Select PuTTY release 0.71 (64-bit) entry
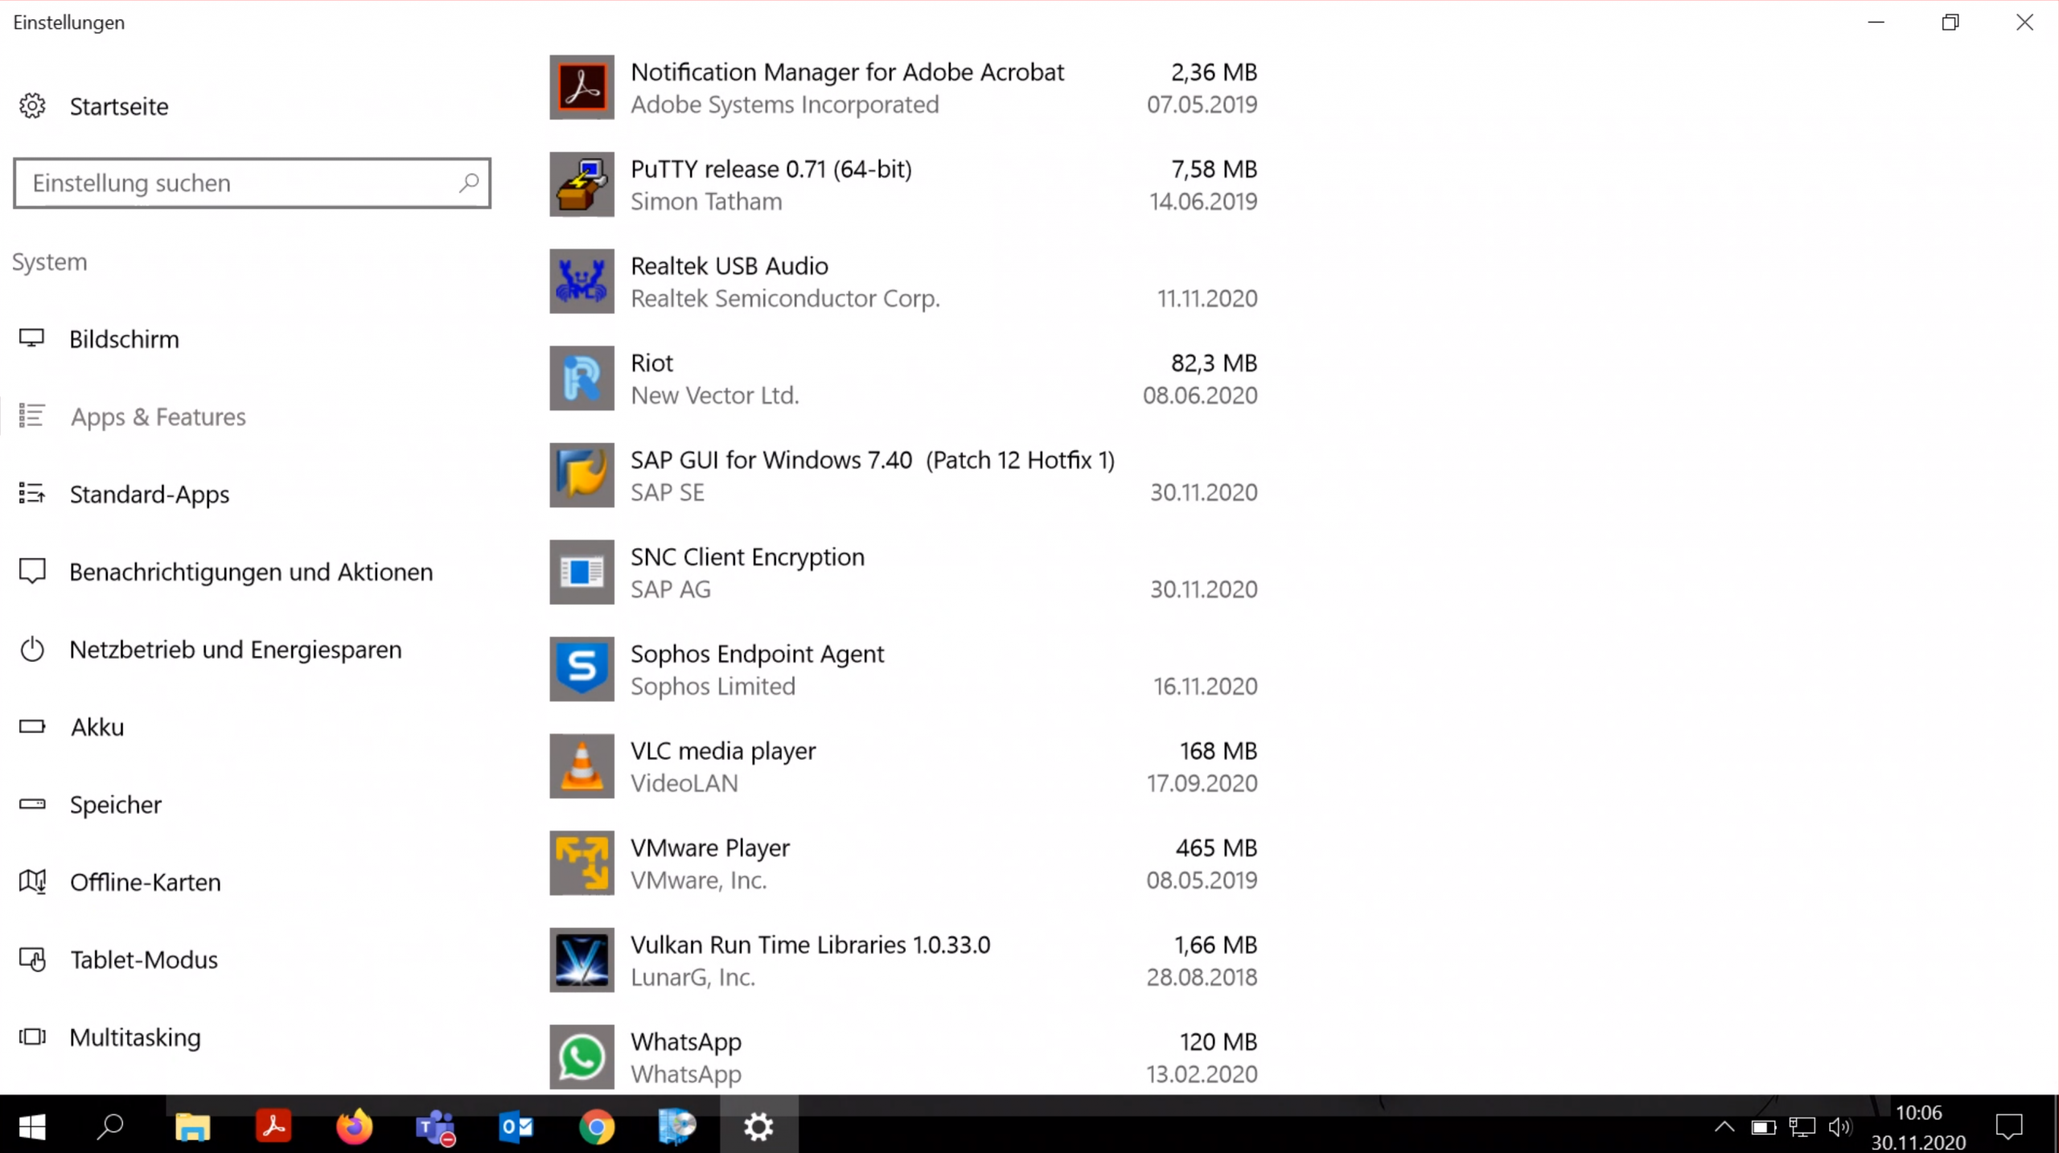The height and width of the screenshot is (1153, 2059). (903, 184)
